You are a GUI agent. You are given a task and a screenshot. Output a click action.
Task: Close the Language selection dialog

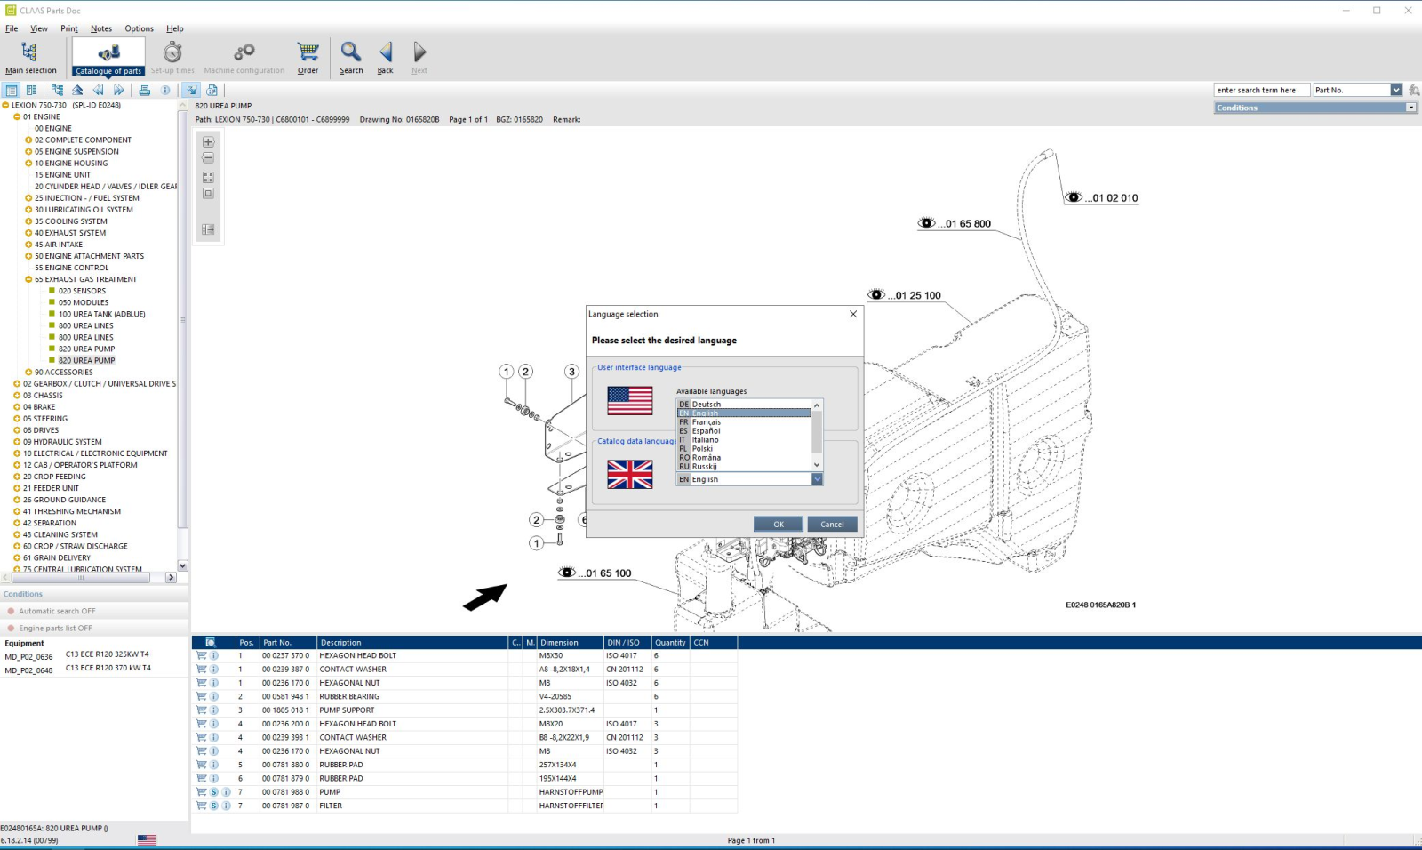[853, 314]
